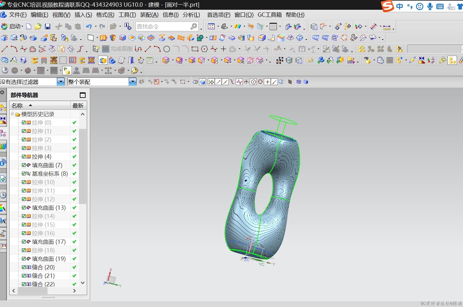
Task: Click the WCS orientation icon
Action: tap(323, 26)
